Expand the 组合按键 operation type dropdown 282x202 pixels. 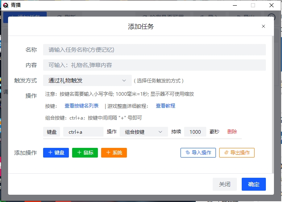tap(143, 132)
